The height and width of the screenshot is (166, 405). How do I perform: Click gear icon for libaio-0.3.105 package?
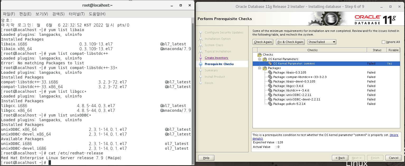(x=270, y=72)
